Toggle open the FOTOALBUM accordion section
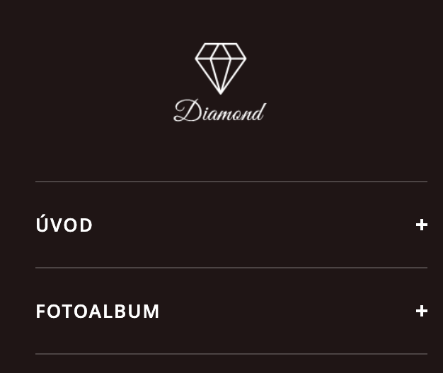Viewport: 443px width, 373px height. pyautogui.click(x=422, y=311)
